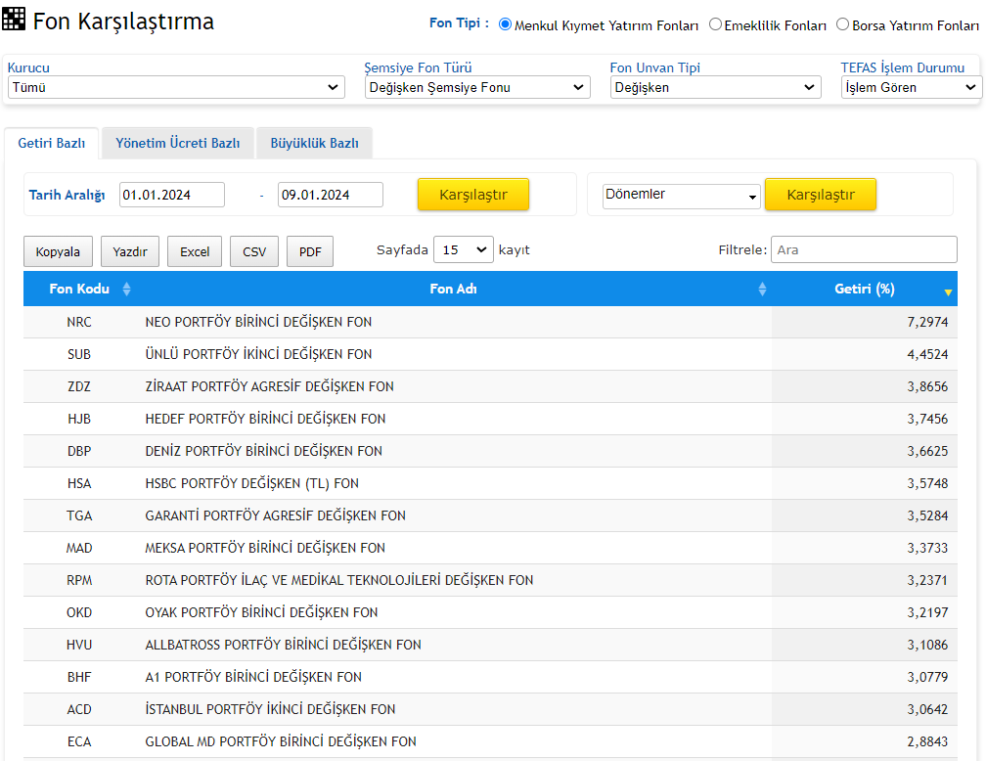The width and height of the screenshot is (986, 761).
Task: Click fund code NRC
Action: pyautogui.click(x=79, y=322)
